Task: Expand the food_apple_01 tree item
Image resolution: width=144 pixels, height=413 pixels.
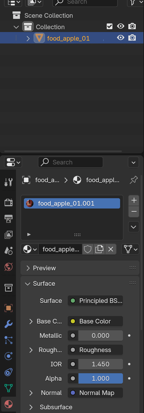Action: [28, 38]
